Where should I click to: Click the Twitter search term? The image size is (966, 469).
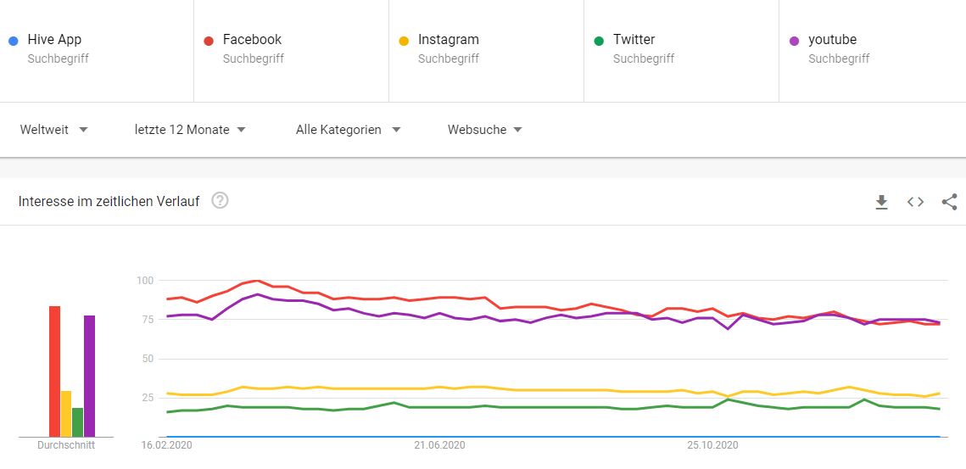coord(634,40)
